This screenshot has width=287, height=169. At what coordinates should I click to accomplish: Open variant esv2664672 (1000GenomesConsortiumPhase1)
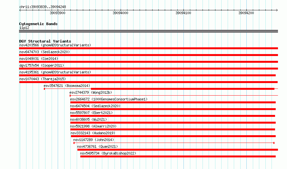tap(109, 99)
